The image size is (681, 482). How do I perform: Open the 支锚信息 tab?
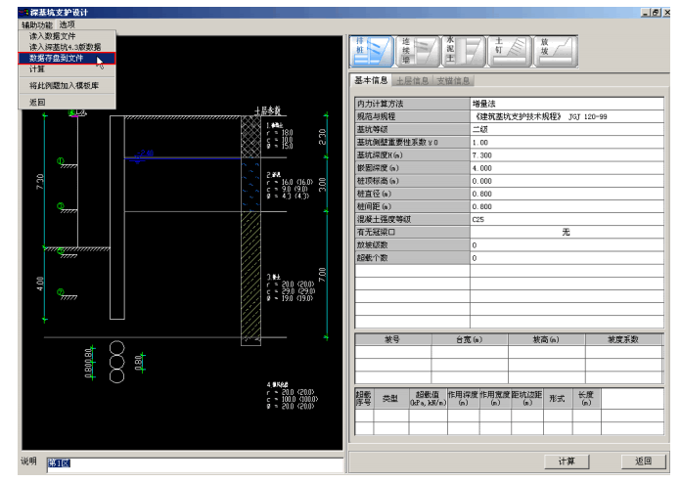coord(453,81)
